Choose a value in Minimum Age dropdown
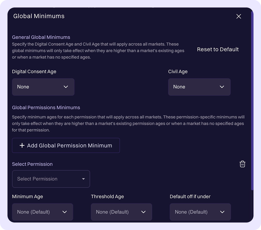The width and height of the screenshot is (261, 230). (x=43, y=212)
